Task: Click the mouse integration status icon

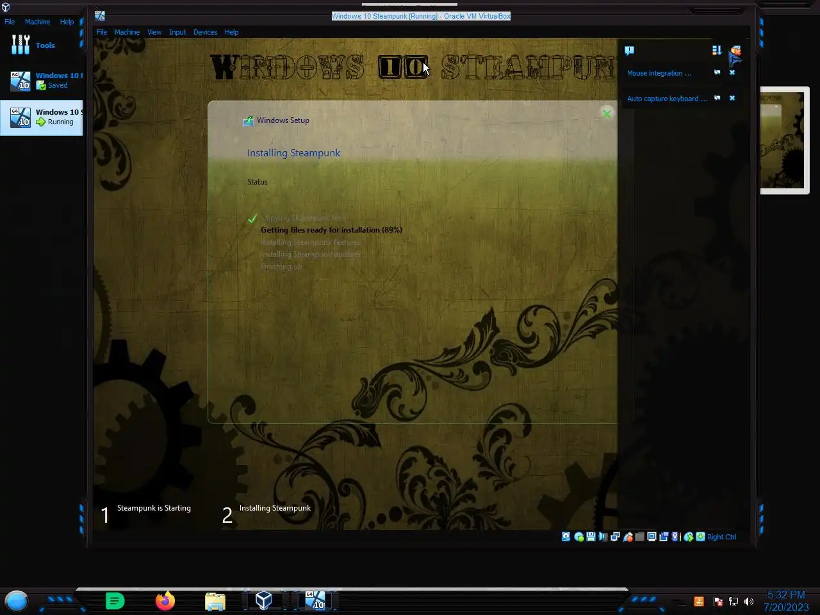Action: (x=689, y=537)
